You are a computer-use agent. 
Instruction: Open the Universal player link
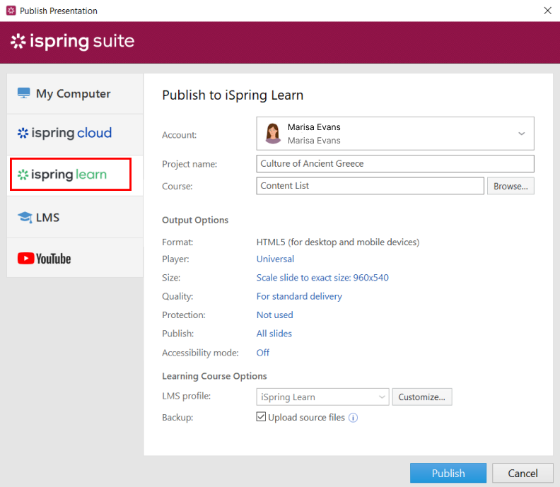[x=275, y=259]
